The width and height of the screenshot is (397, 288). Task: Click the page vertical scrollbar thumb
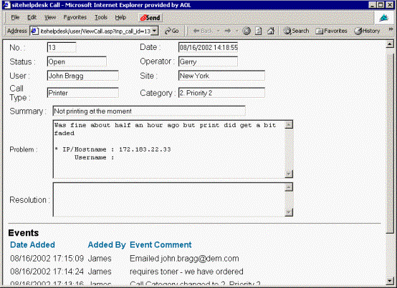click(390, 143)
